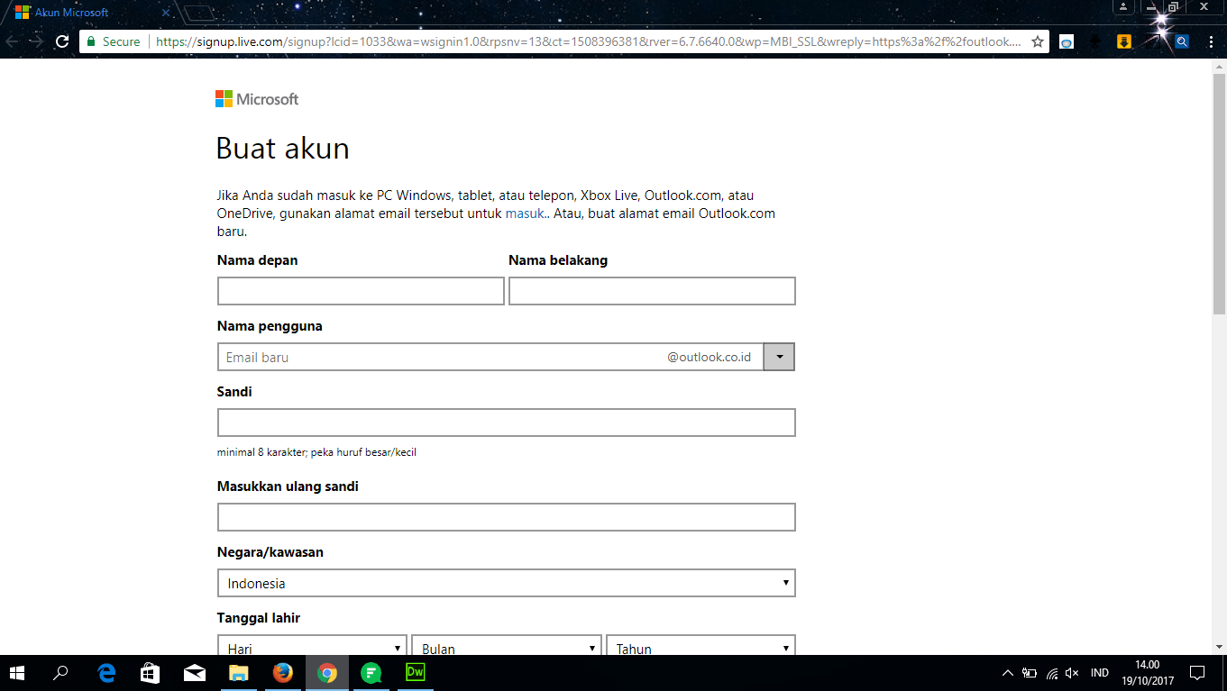Viewport: 1227px width, 691px height.
Task: Reload the page with the refresh icon
Action: pyautogui.click(x=62, y=41)
